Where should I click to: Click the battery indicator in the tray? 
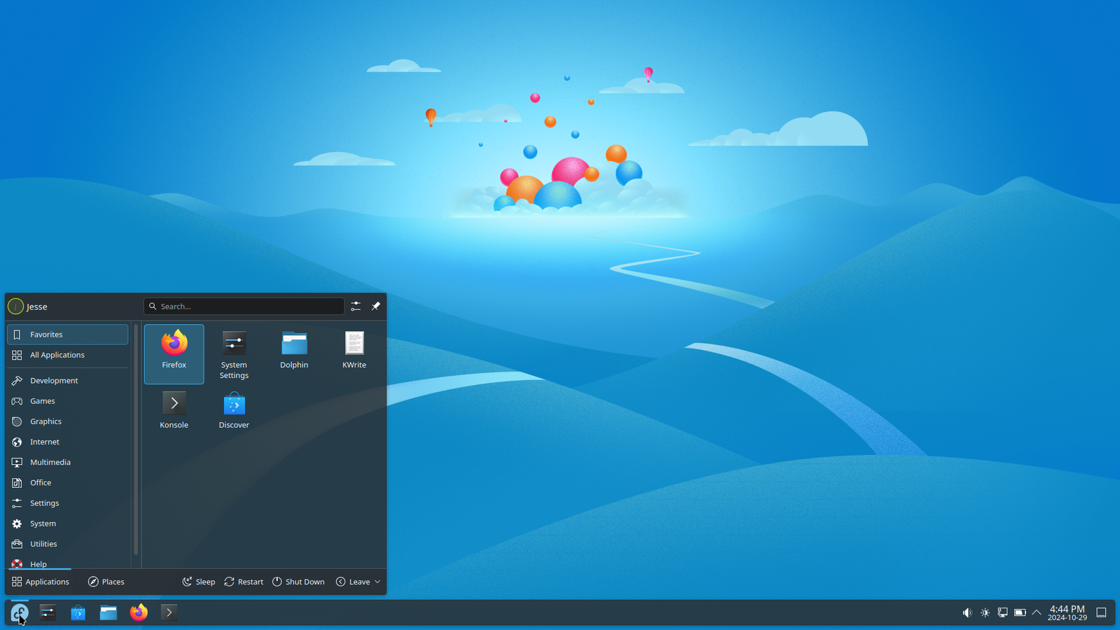click(x=1020, y=612)
